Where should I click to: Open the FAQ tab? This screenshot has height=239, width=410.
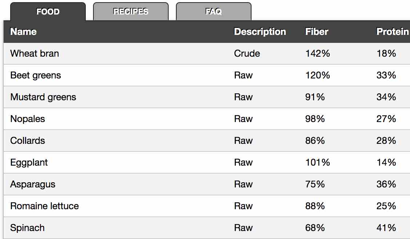pos(214,12)
